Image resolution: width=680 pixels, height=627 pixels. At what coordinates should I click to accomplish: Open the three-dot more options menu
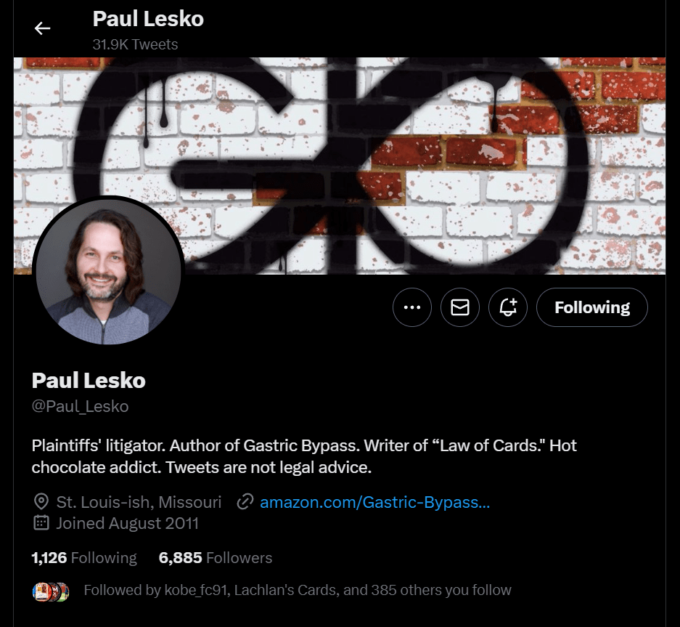[x=412, y=307]
